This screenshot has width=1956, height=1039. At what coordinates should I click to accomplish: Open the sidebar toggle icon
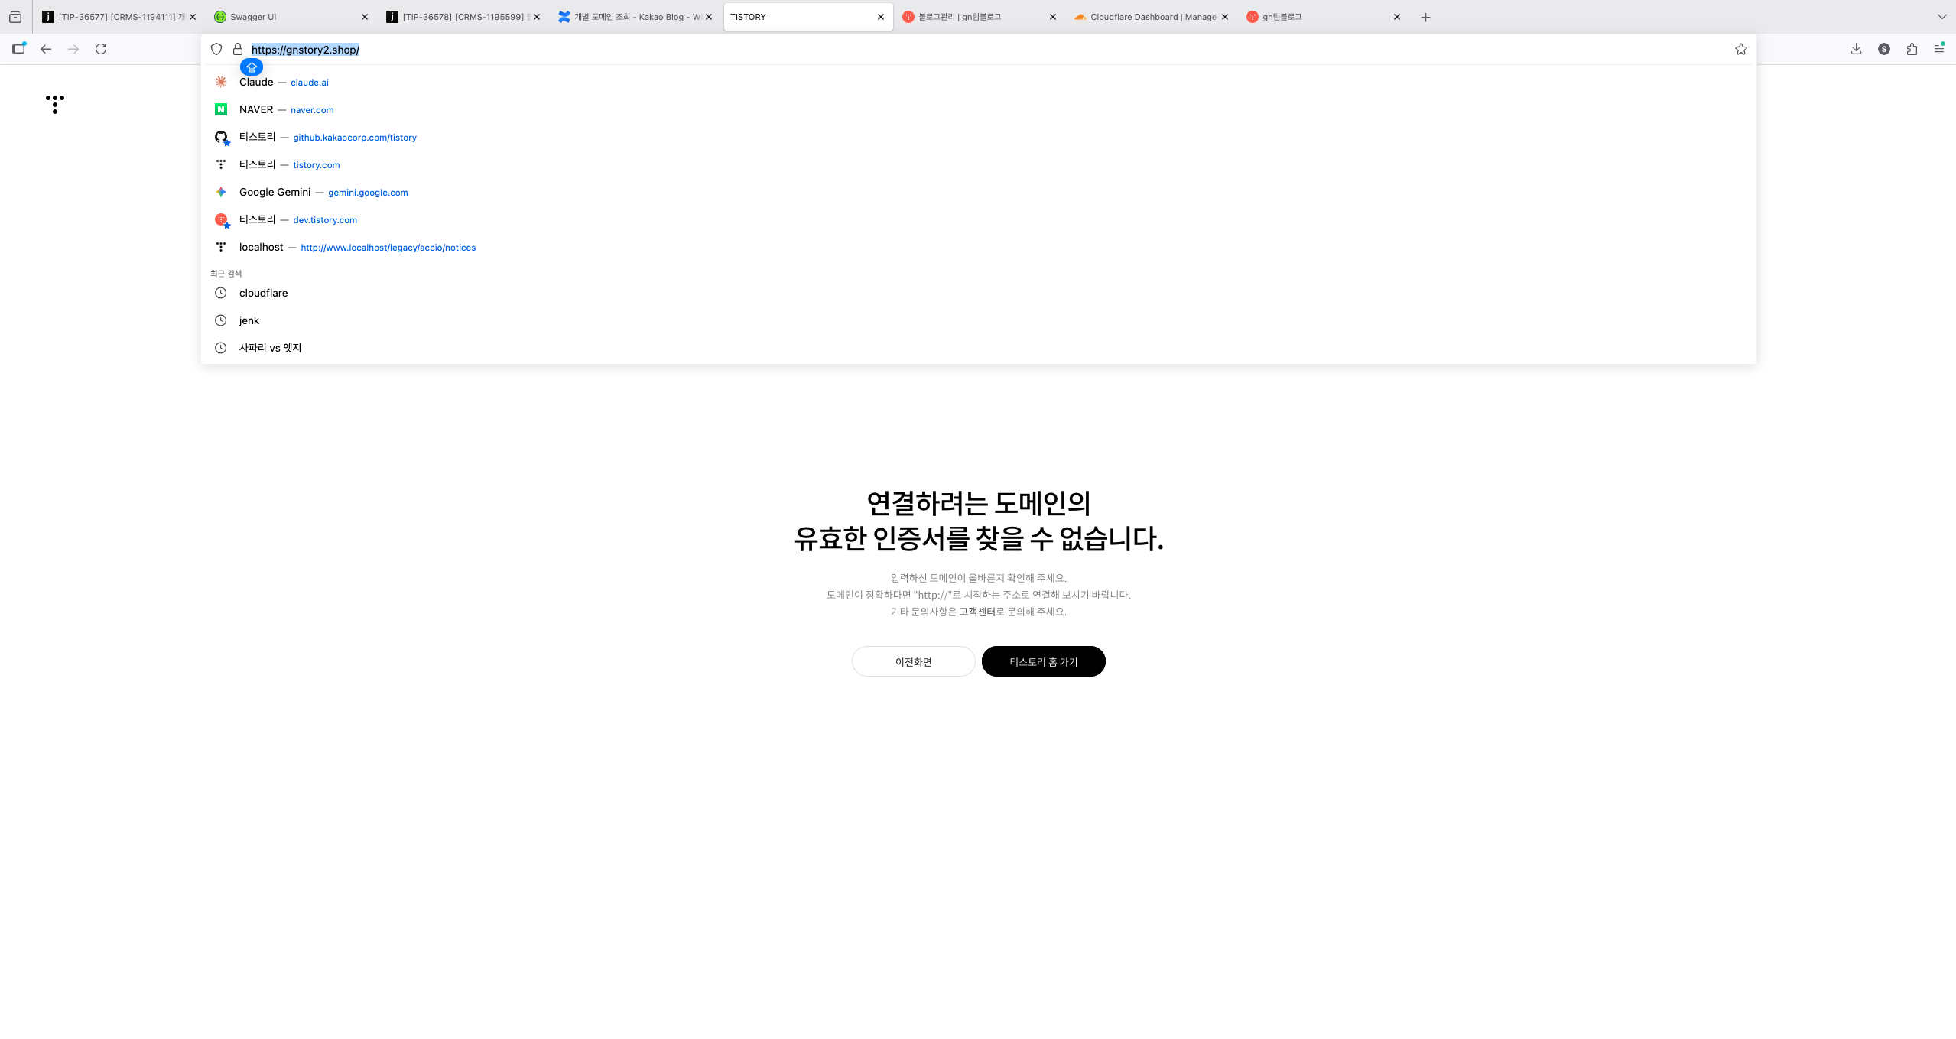coord(18,49)
